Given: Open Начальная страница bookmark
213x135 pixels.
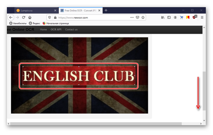Looking at the screenshot, I should point(56,23).
